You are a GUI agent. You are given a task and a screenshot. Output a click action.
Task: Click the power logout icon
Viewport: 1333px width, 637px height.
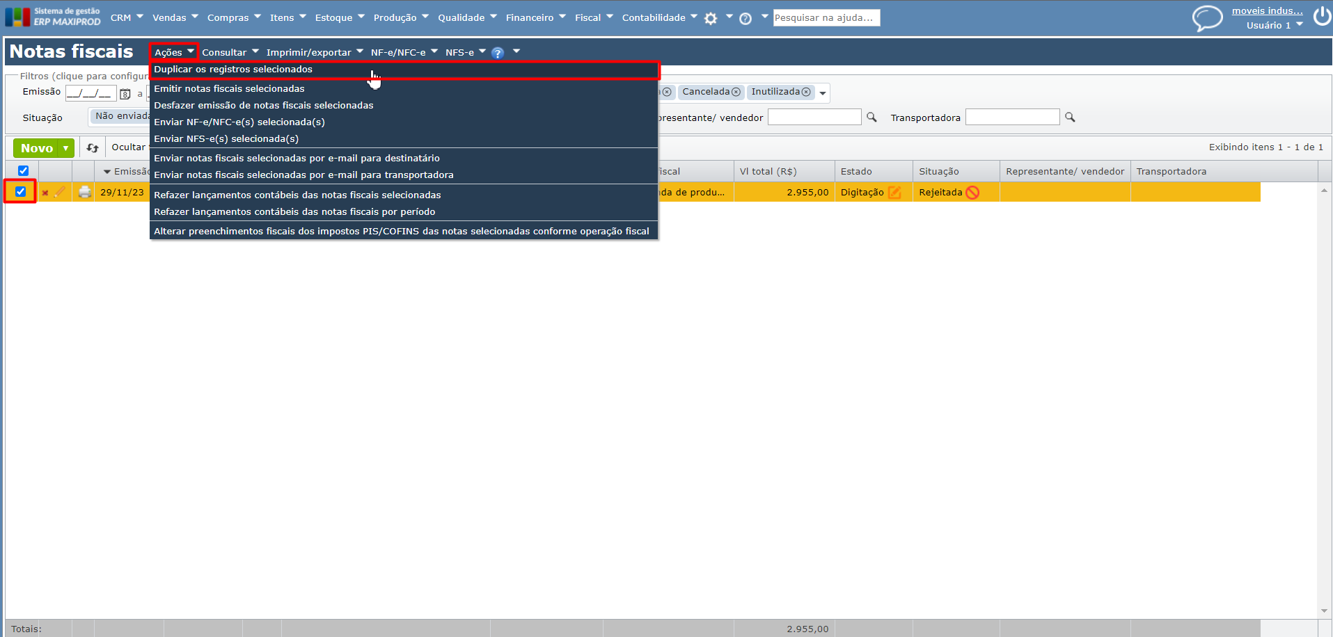[x=1322, y=17]
